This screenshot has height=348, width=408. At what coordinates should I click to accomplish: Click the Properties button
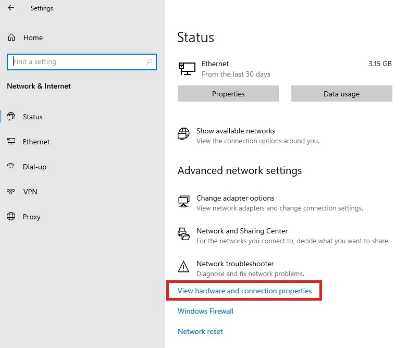coord(228,94)
